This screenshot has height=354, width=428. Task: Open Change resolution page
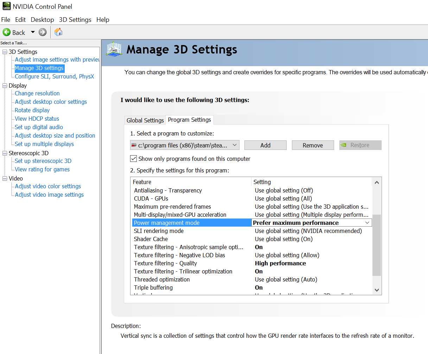click(37, 93)
